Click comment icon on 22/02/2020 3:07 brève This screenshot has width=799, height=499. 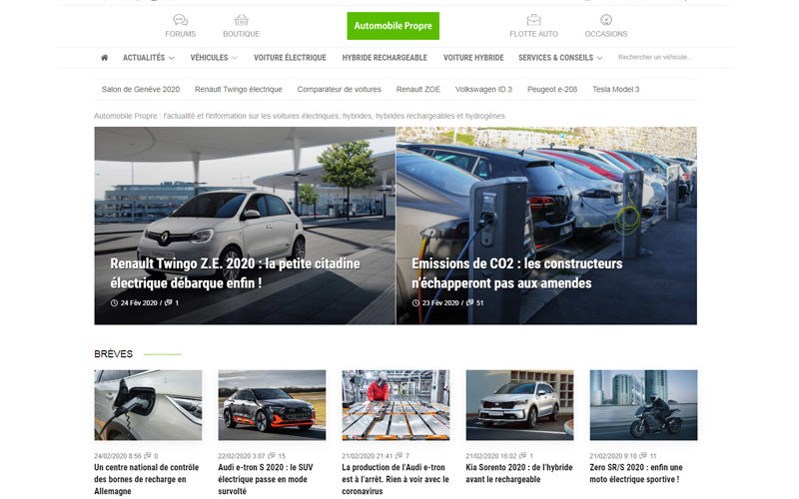coord(272,456)
